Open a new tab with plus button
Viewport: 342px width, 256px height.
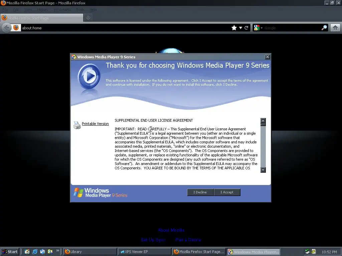[88, 18]
